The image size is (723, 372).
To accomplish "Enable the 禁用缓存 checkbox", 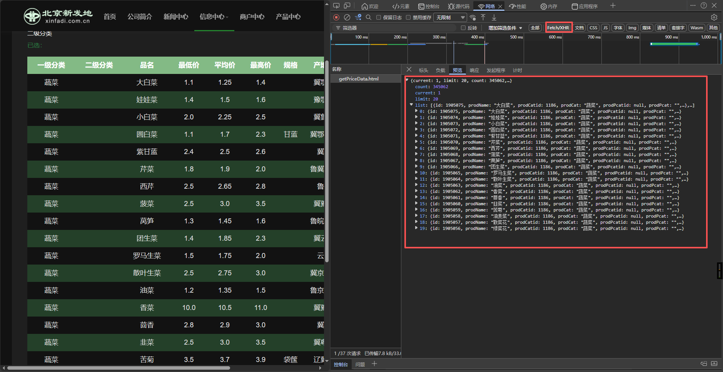I will 408,17.
